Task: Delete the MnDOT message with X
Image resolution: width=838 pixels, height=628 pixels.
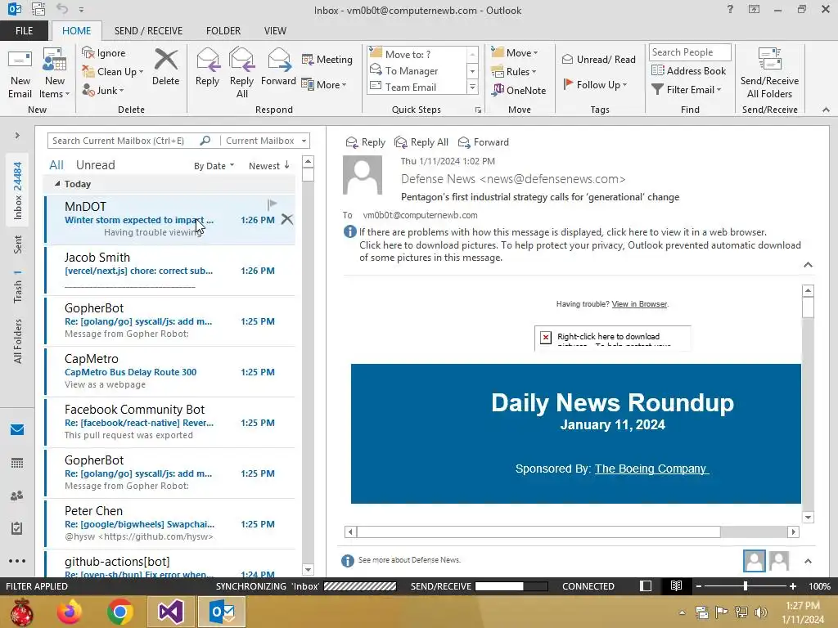Action: tap(287, 219)
